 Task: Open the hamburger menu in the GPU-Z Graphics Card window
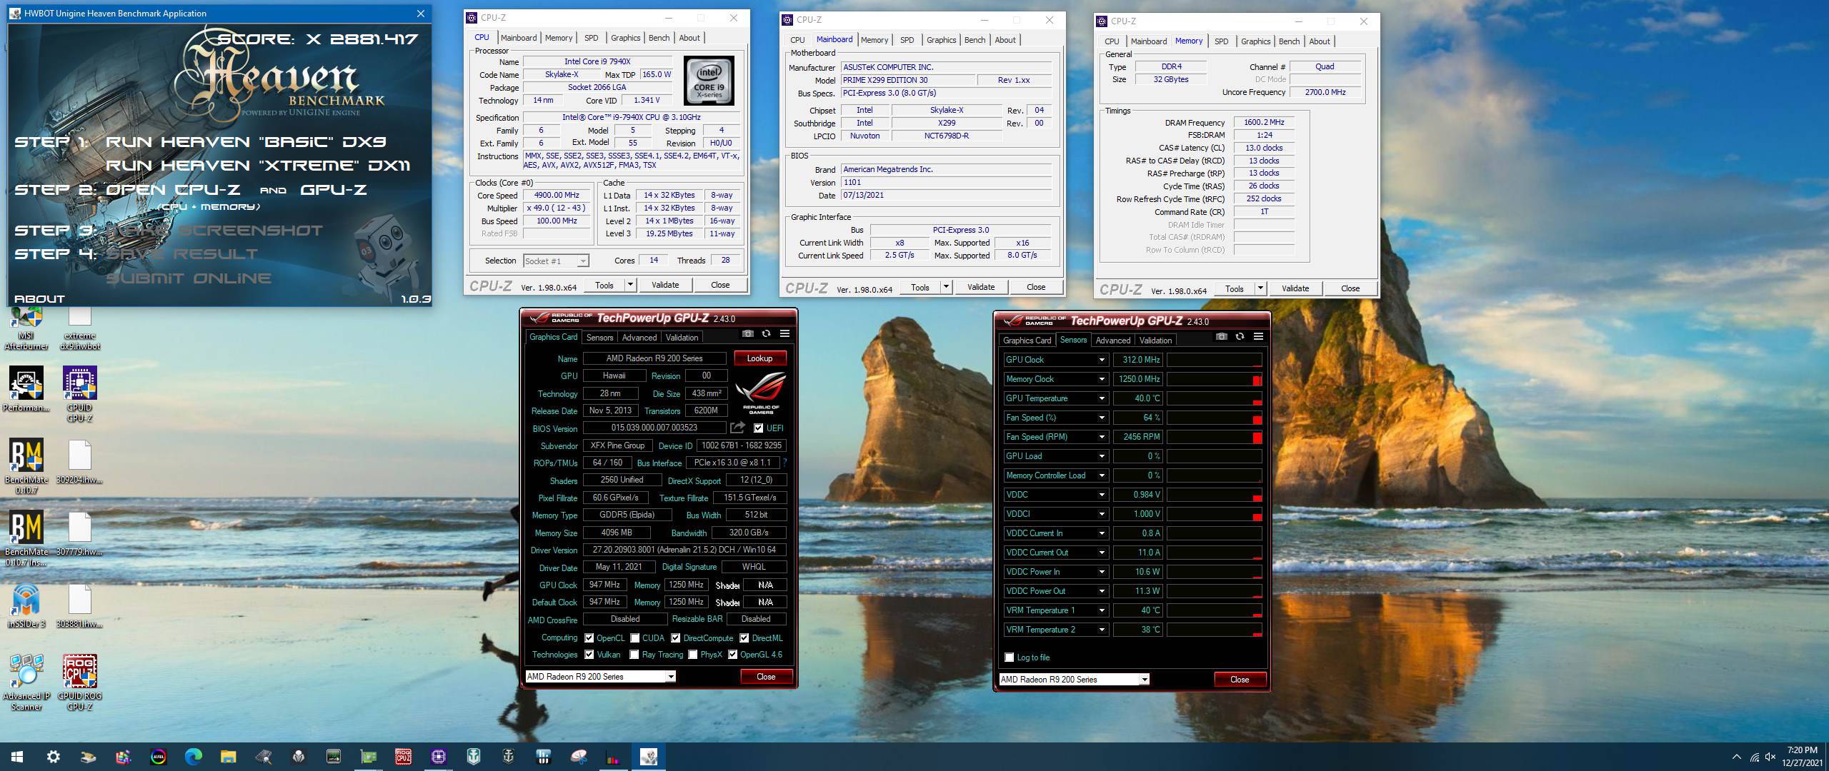[784, 333]
